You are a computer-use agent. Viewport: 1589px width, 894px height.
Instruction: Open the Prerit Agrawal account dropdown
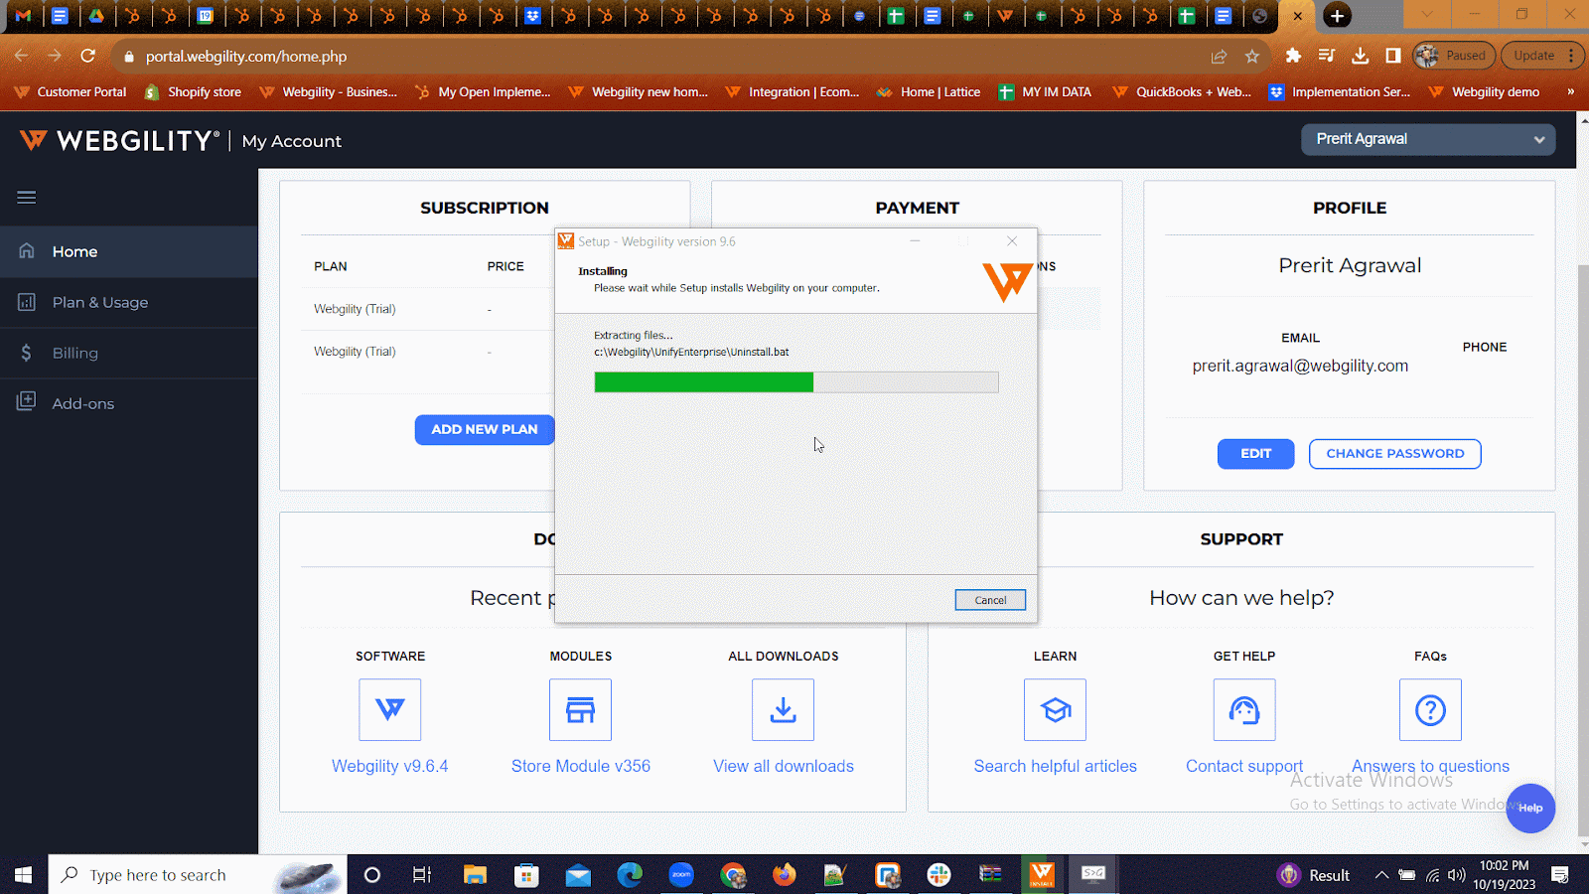pyautogui.click(x=1427, y=139)
